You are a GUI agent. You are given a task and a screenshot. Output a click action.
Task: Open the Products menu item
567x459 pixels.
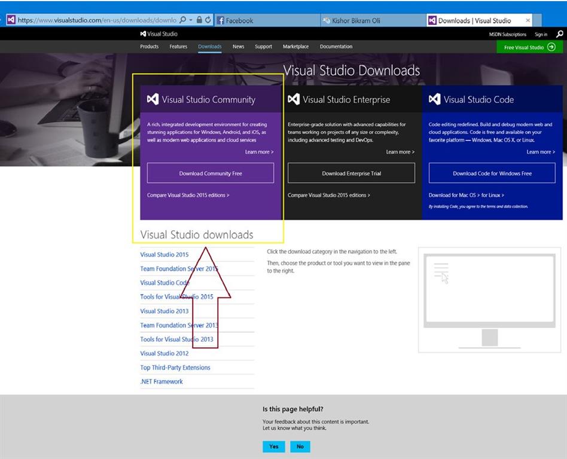click(149, 46)
